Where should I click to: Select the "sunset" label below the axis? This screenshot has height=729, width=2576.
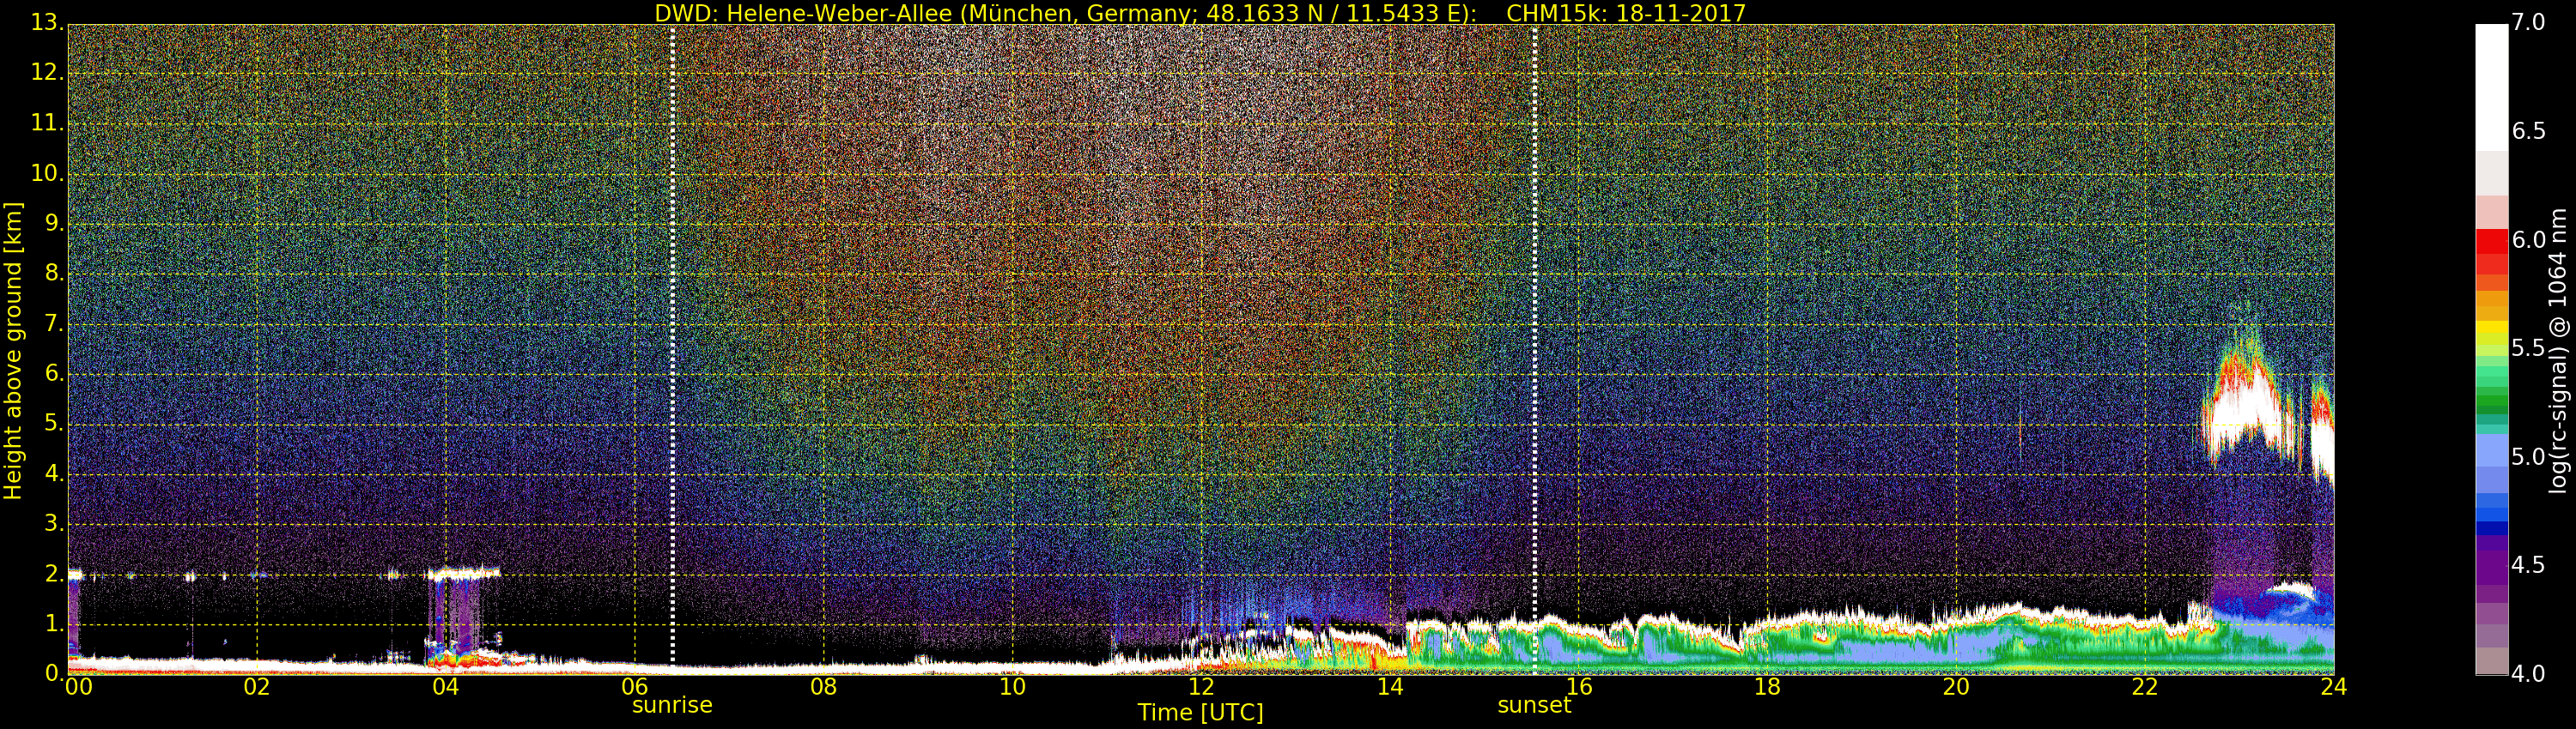[1534, 705]
